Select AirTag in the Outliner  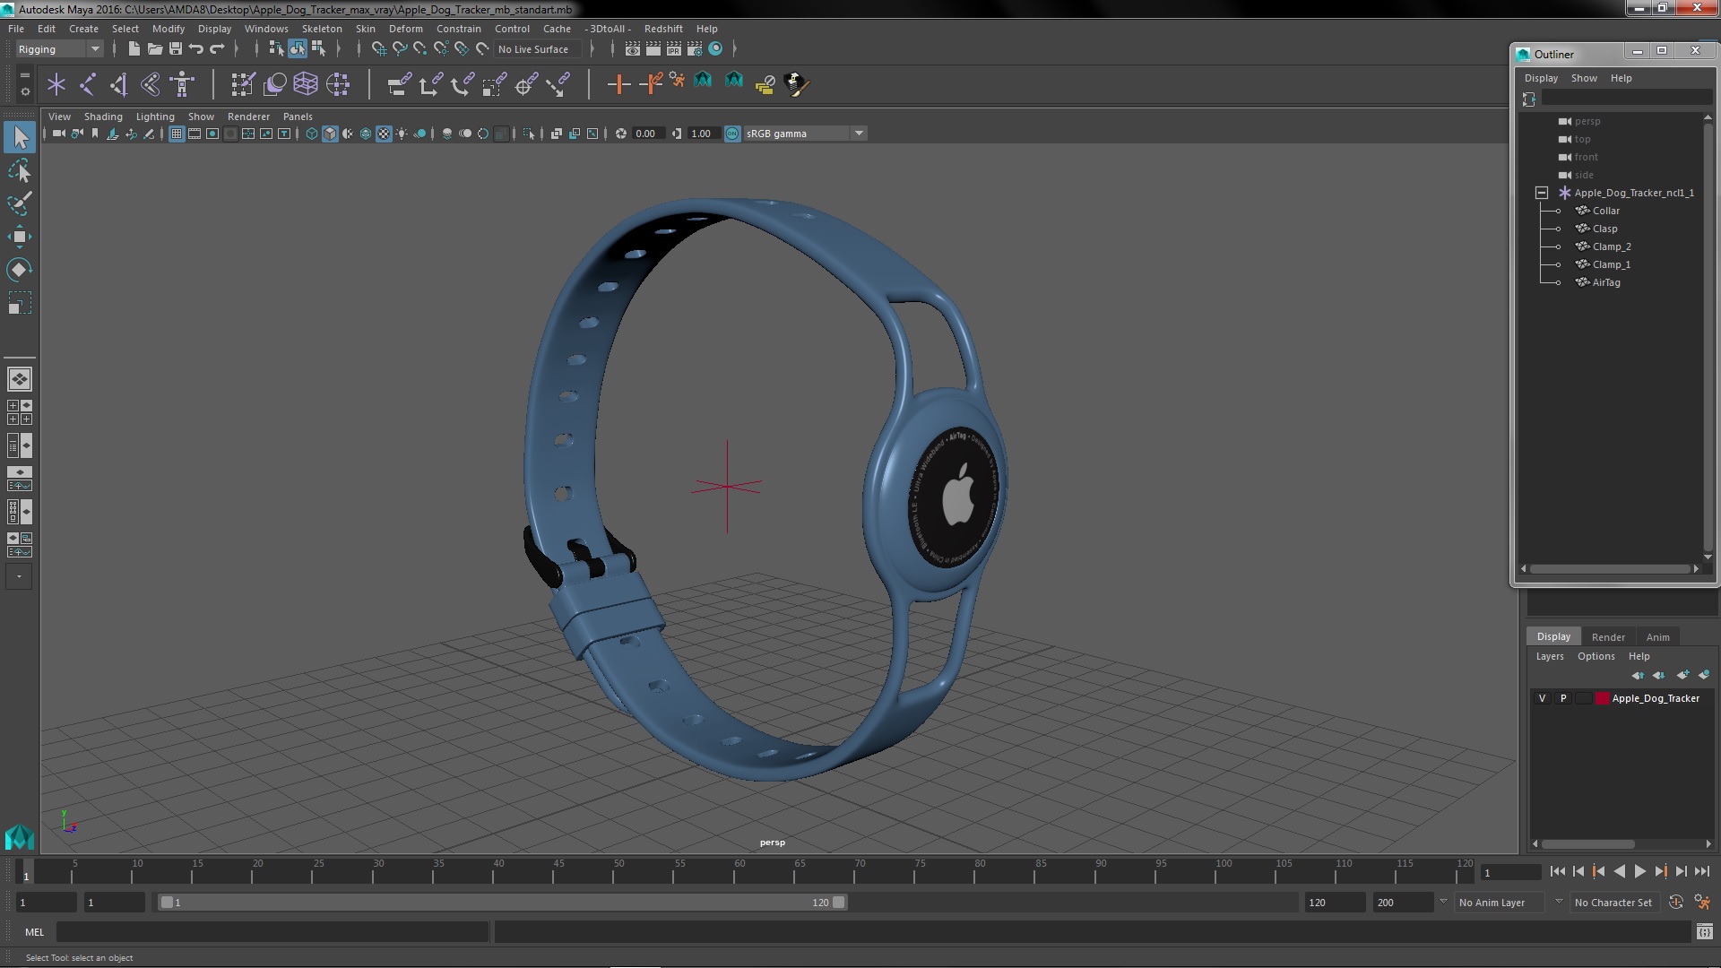[x=1605, y=282]
